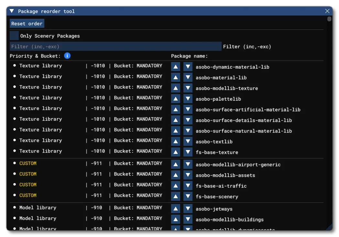Click the up arrow for asobo-material-lib
This screenshot has width=339, height=237.
pos(176,77)
